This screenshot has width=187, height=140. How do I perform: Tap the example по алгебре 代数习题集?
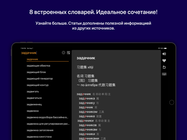(96, 85)
